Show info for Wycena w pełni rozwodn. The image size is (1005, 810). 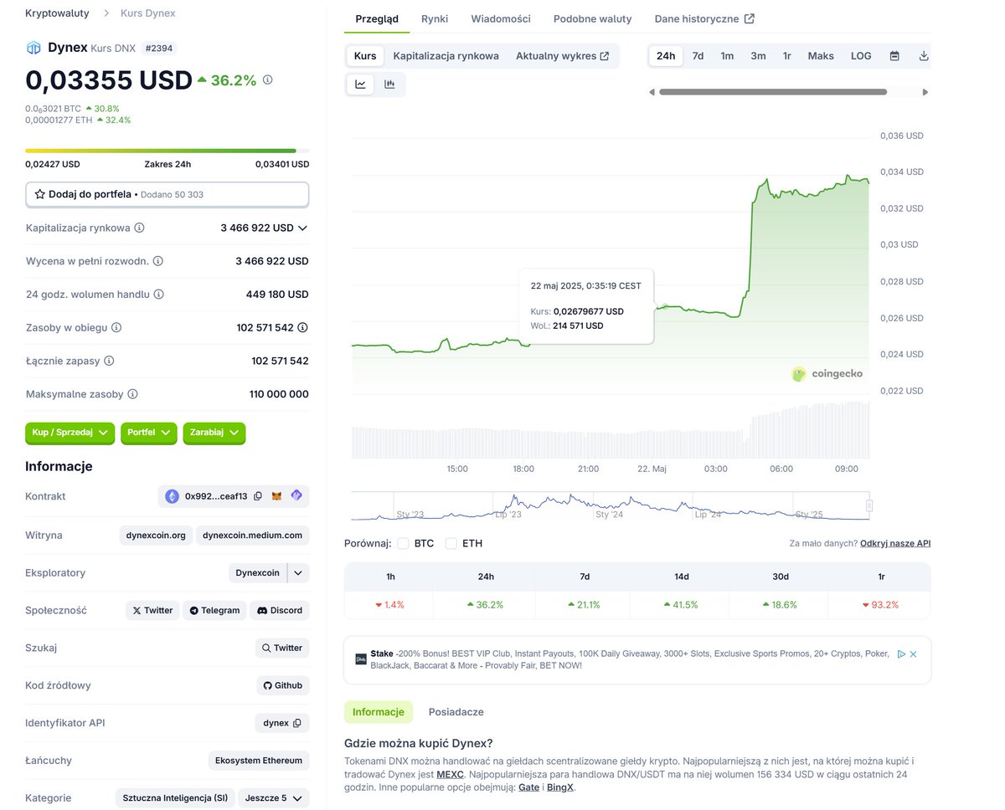point(158,261)
